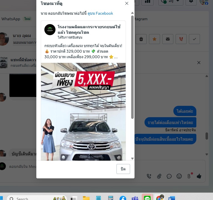Open Facebook app from taskbar
The height and width of the screenshot is (200, 213).
click(123, 198)
